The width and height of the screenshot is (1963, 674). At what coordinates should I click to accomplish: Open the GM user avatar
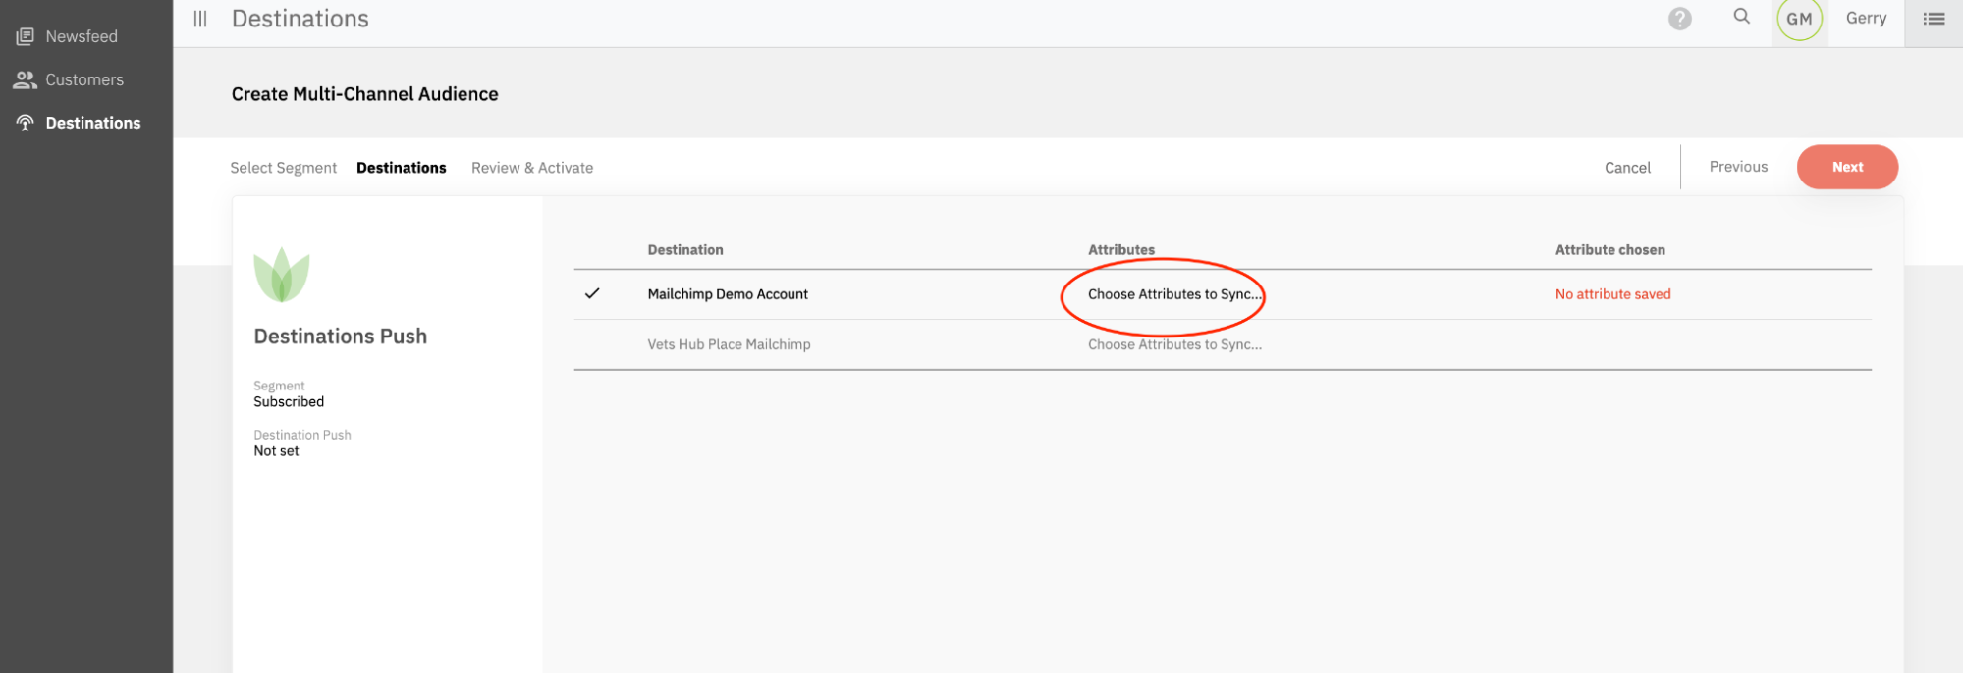point(1799,19)
